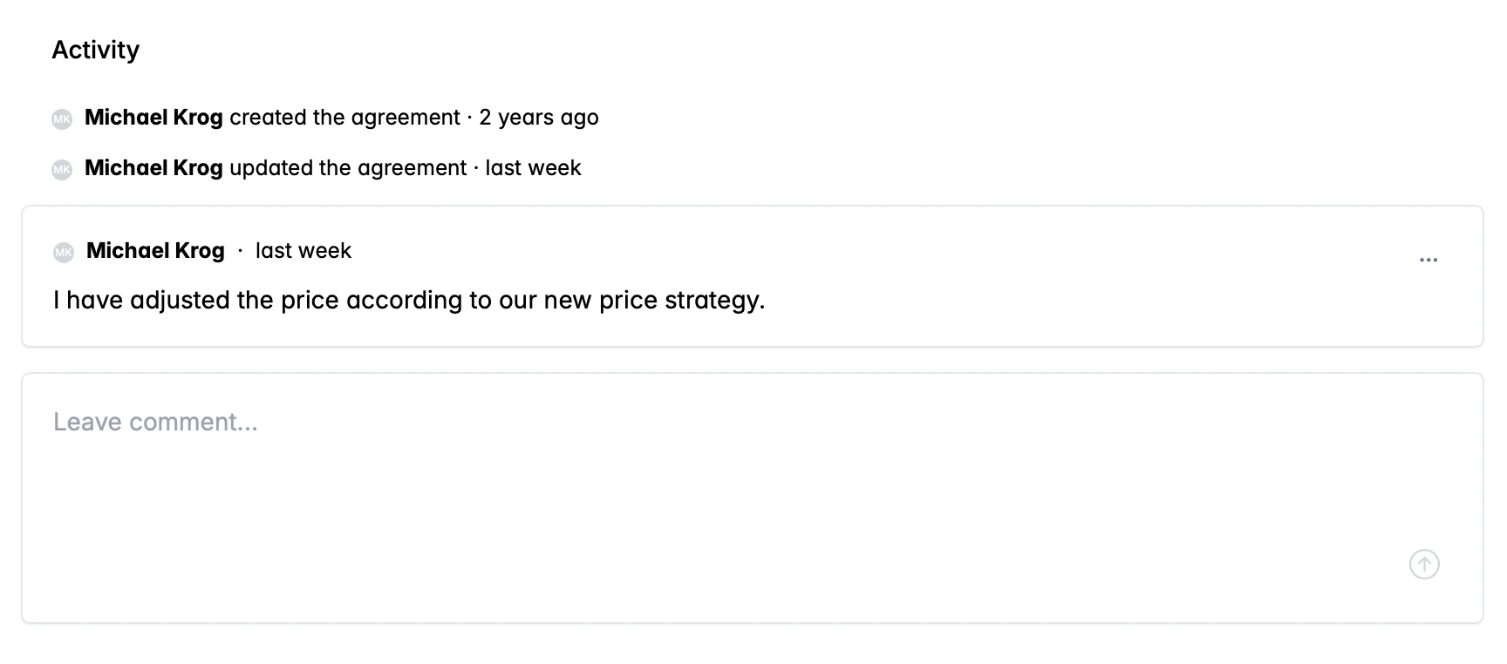1507x664 pixels.
Task: Click Michael Krog's avatar on the creation entry
Action: tap(60, 119)
